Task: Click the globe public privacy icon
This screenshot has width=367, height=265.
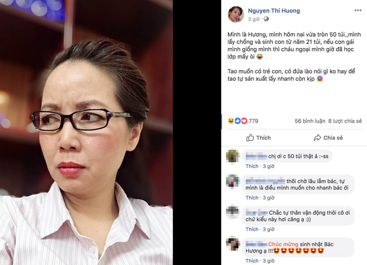Action: click(266, 19)
